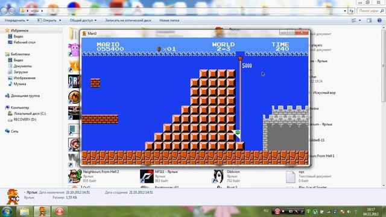386x217 pixels.
Task: Click the volume speaker tray icon
Action: tap(349, 212)
